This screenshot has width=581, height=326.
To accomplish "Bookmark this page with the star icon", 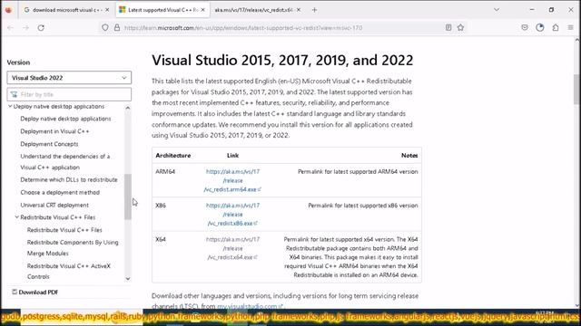I will (x=460, y=27).
